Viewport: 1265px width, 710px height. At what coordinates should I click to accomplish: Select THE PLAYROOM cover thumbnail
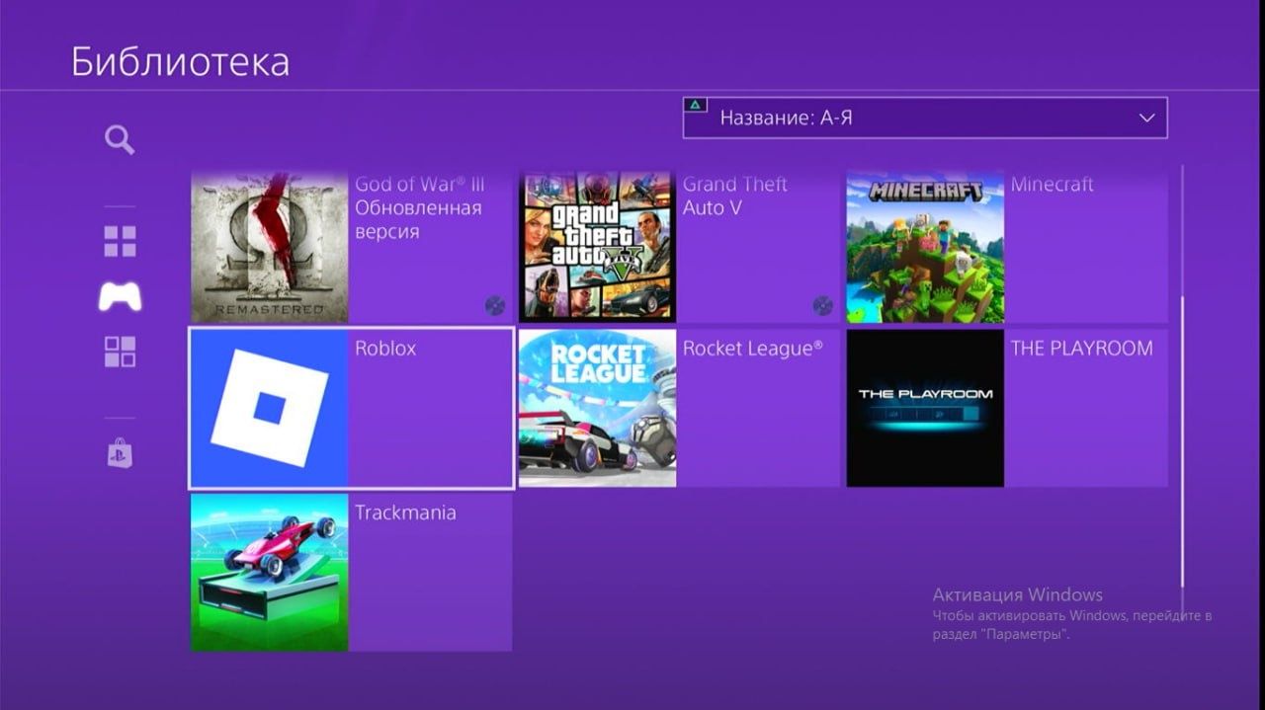point(925,409)
